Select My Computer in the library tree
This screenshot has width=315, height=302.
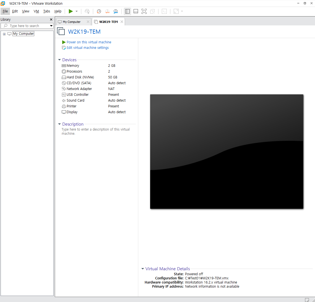(23, 34)
